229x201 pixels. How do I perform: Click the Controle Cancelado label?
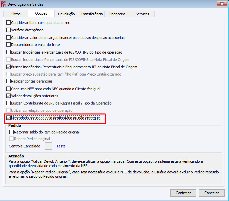(24, 146)
